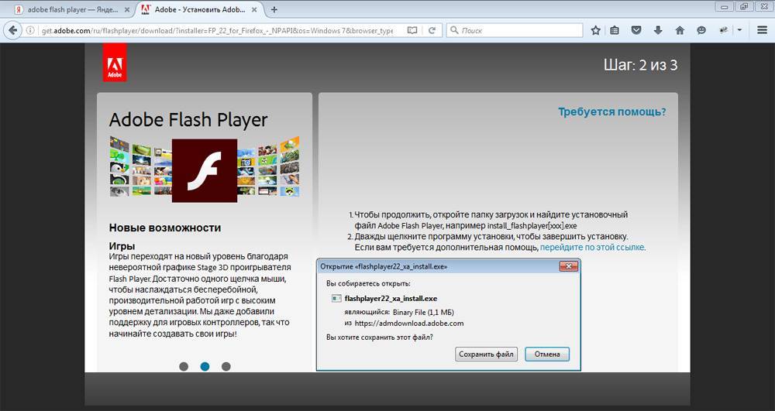This screenshot has width=775, height=411.
Task: Close the flashplayer22 download dialog
Action: coord(568,266)
